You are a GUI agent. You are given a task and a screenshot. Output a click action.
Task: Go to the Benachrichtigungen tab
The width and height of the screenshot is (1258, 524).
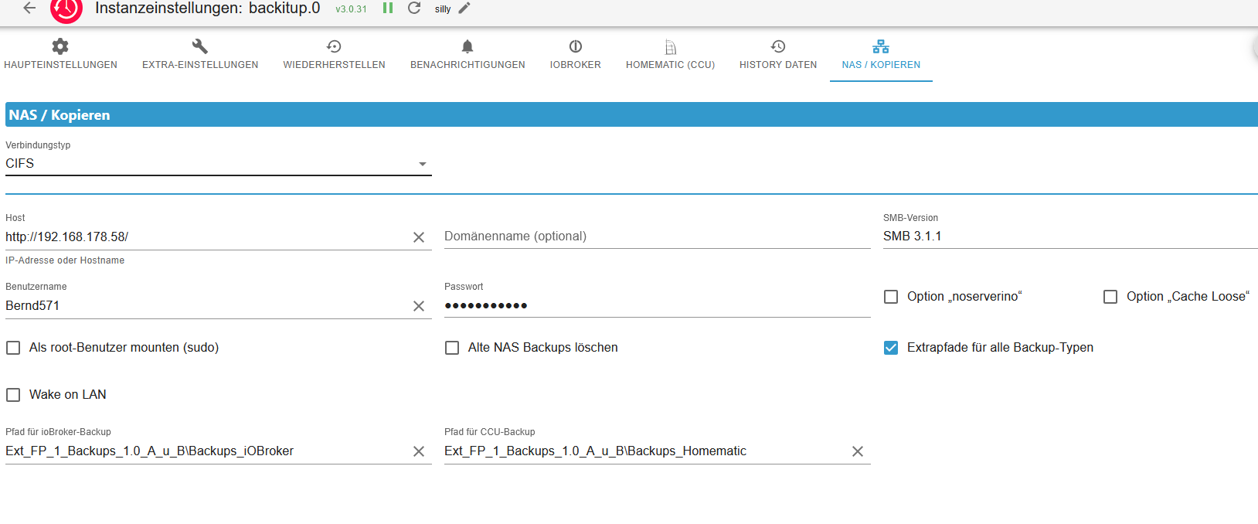point(467,55)
